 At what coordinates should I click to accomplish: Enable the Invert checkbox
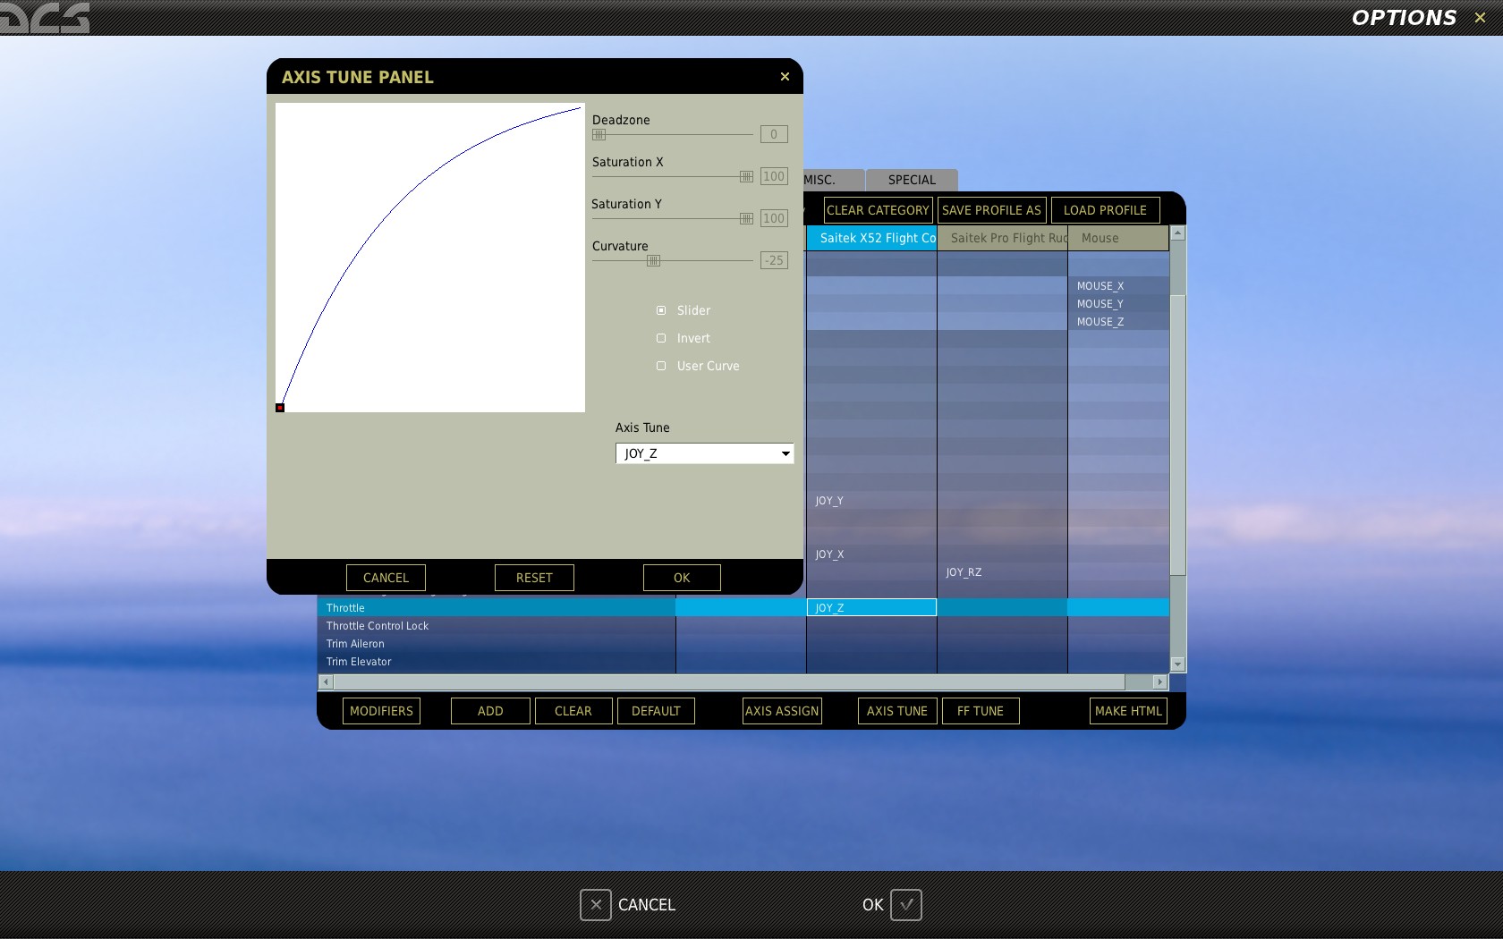point(661,338)
